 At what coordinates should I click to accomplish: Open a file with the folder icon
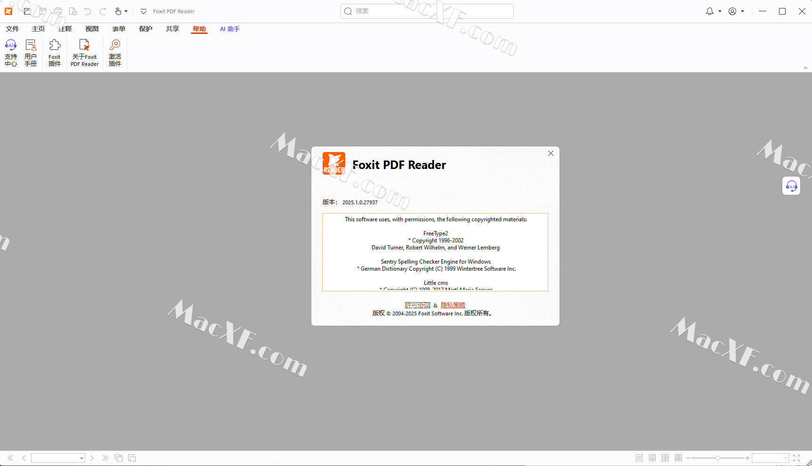(x=27, y=11)
